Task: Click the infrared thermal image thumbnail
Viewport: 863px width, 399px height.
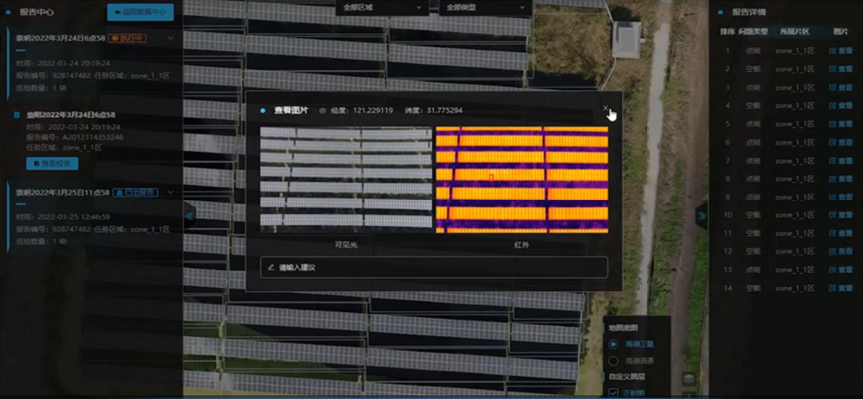Action: point(521,180)
